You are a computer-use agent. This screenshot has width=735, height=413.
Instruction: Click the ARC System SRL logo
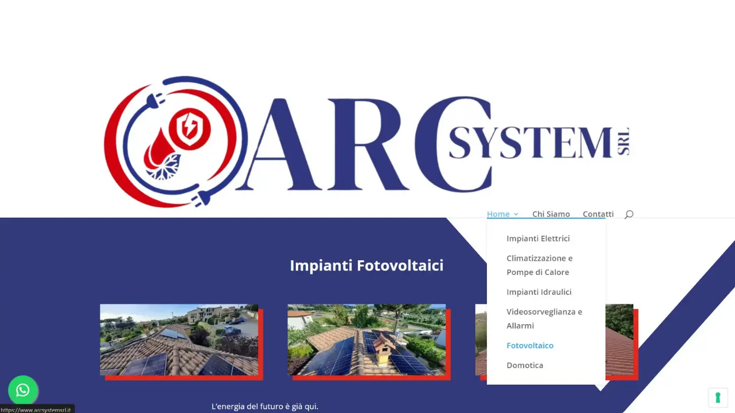[x=366, y=141]
